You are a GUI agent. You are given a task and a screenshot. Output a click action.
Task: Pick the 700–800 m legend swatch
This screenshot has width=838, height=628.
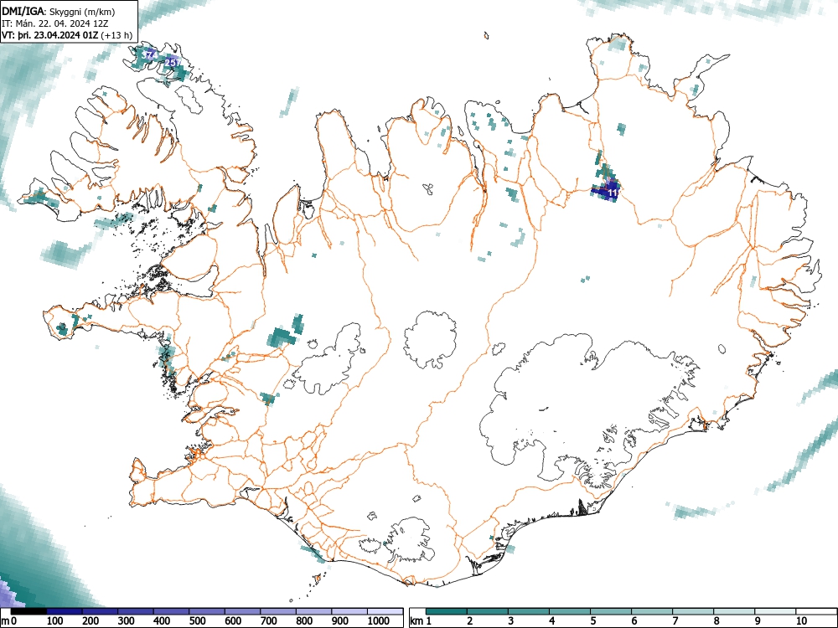point(278,611)
